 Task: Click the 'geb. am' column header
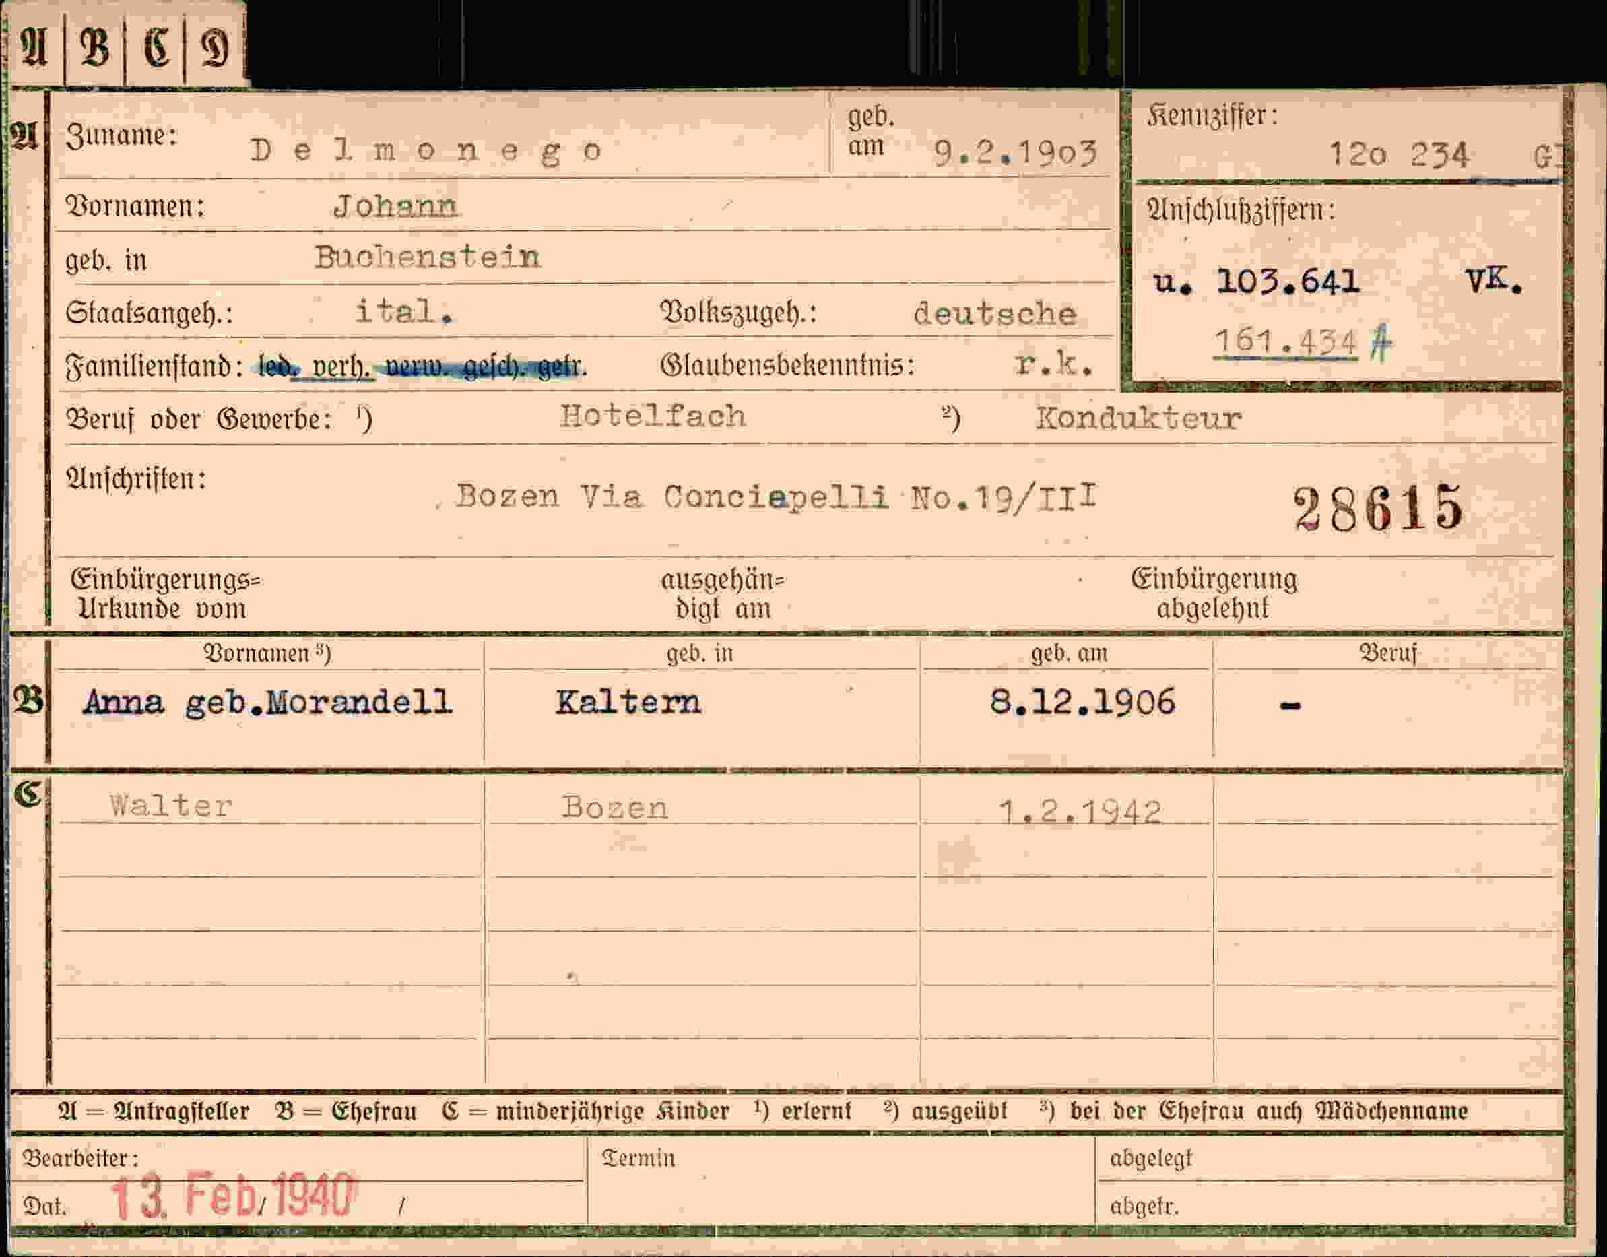[1069, 653]
